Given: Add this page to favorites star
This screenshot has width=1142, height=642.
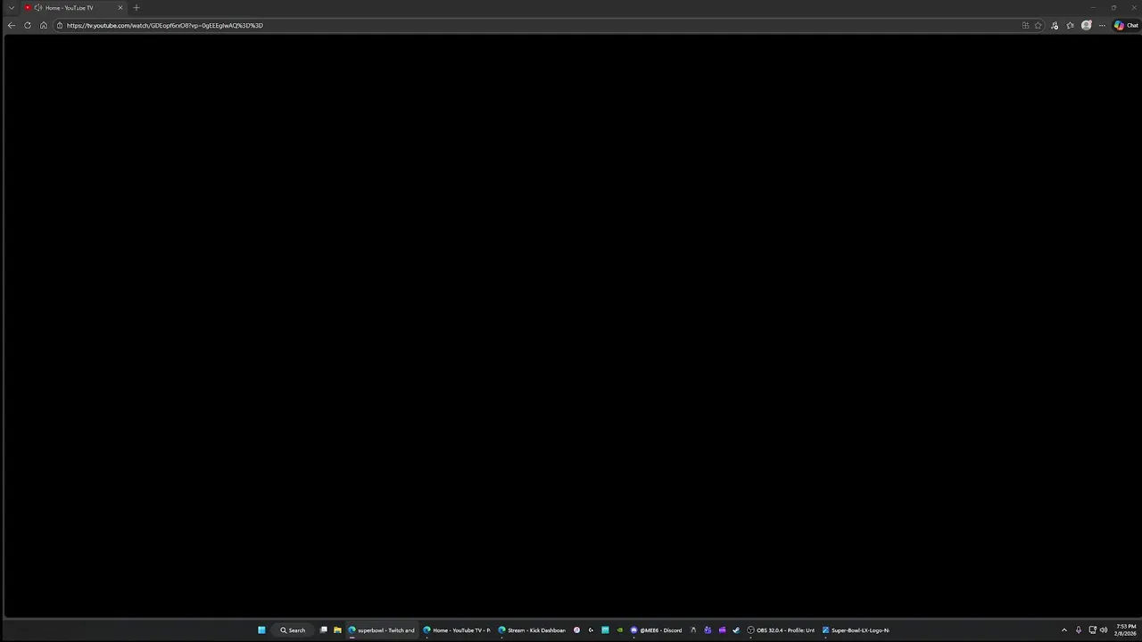Looking at the screenshot, I should 1038,25.
